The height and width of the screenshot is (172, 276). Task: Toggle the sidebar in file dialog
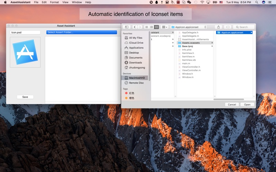pyautogui.click(x=127, y=27)
